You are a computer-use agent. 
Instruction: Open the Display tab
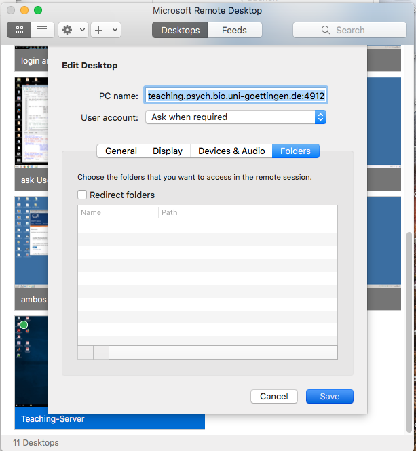pyautogui.click(x=168, y=151)
